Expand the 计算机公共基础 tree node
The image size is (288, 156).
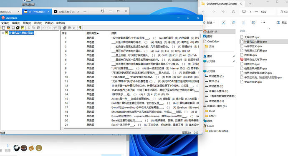(3, 33)
